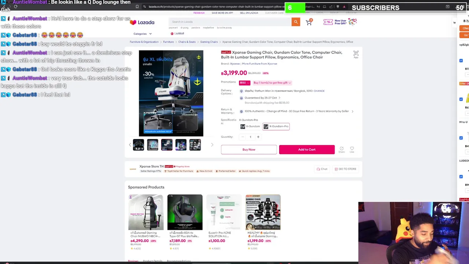The height and width of the screenshot is (264, 469).
Task: Click the Brave shield icon in address bar
Action: pyautogui.click(x=338, y=7)
